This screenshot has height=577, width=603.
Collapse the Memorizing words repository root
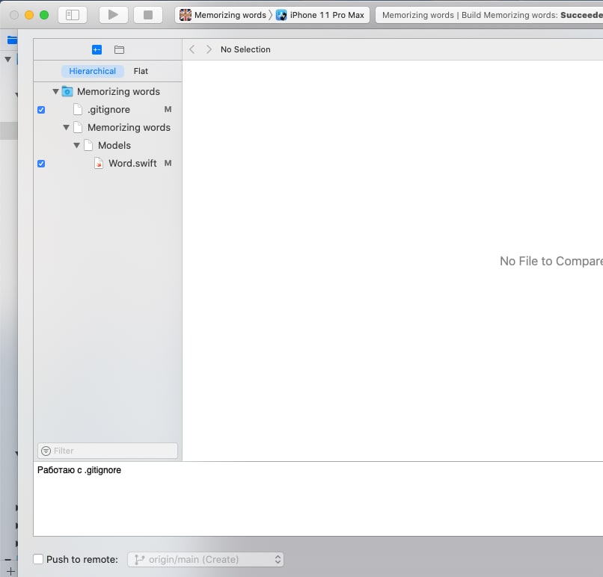[56, 91]
